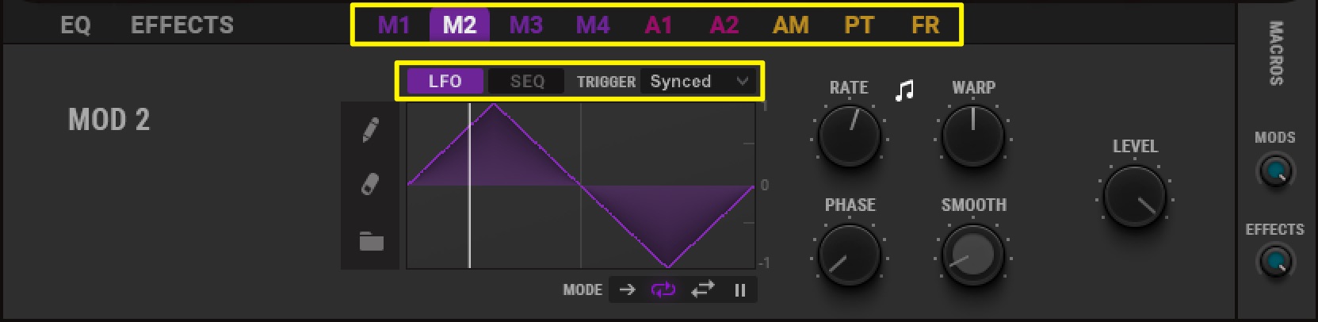1318x322 pixels.
Task: Switch modulator to SEQ mode
Action: (x=527, y=81)
